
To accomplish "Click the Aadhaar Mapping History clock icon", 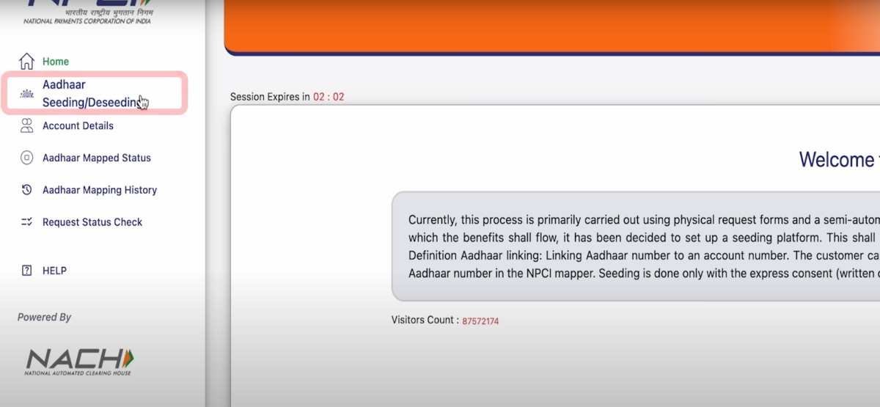I will [x=26, y=190].
